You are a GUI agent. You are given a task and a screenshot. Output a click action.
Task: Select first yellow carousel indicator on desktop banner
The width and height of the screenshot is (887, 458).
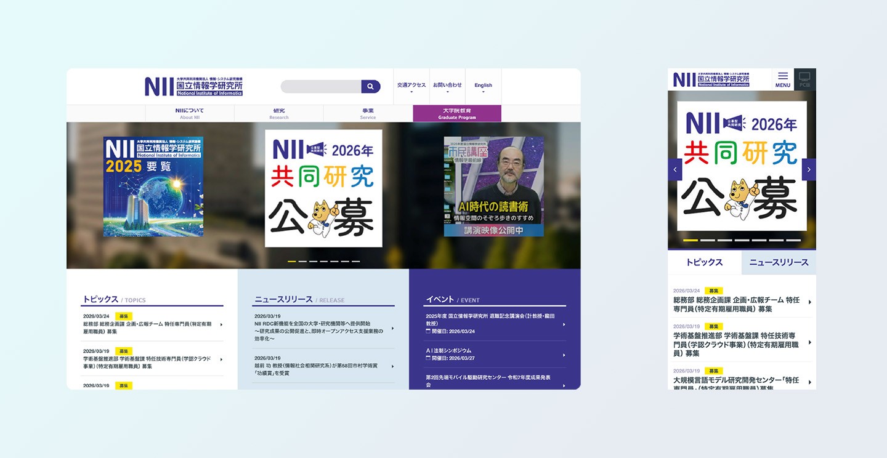[x=292, y=262]
